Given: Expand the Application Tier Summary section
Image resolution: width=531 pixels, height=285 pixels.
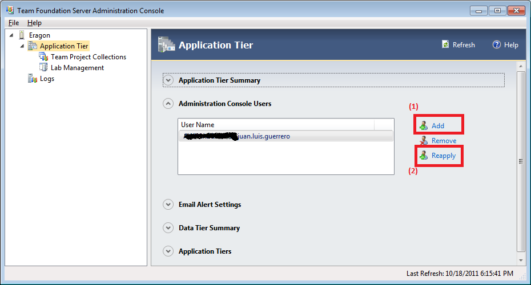Looking at the screenshot, I should (168, 80).
